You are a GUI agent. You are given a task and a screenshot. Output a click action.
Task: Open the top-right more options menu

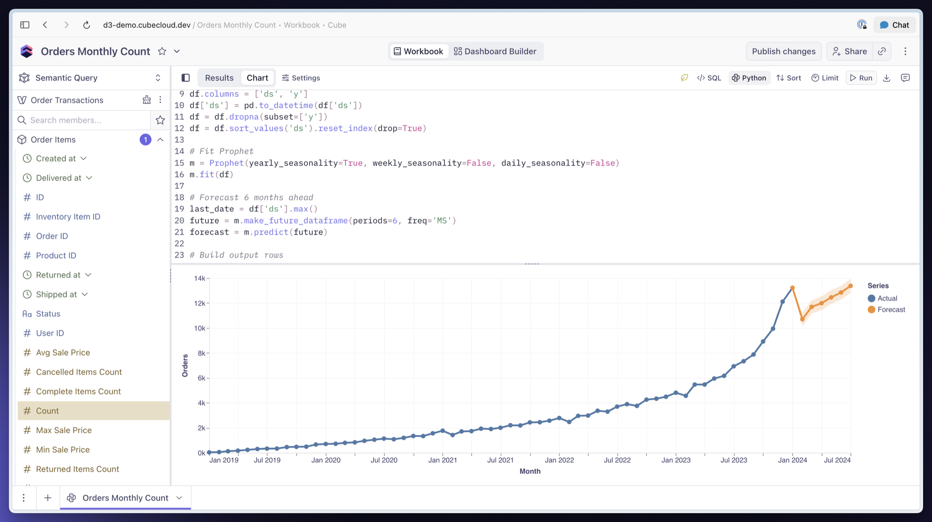905,51
